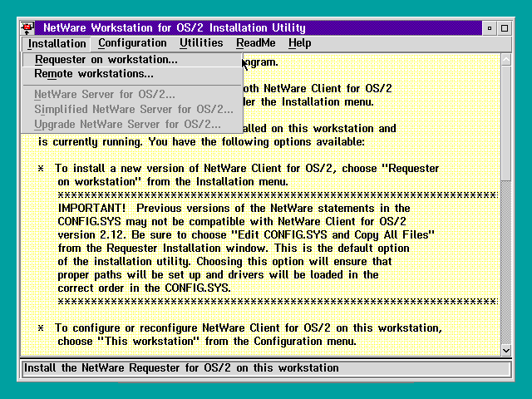This screenshot has height=399, width=532.
Task: Open the Installation menu
Action: pyautogui.click(x=57, y=44)
